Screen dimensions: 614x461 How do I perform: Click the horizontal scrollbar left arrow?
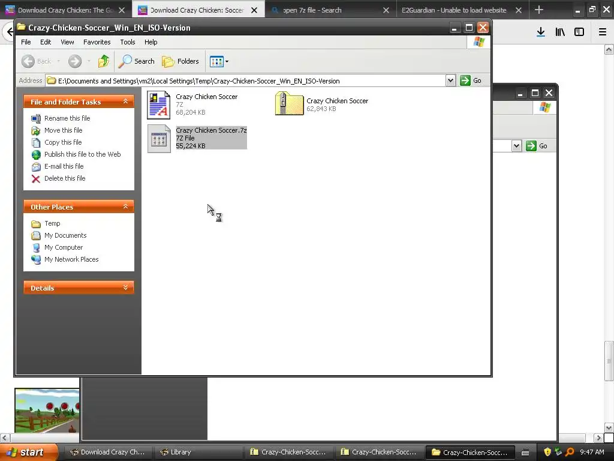pyautogui.click(x=5, y=438)
